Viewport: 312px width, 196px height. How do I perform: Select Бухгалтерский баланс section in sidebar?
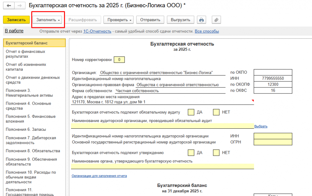coord(34,43)
